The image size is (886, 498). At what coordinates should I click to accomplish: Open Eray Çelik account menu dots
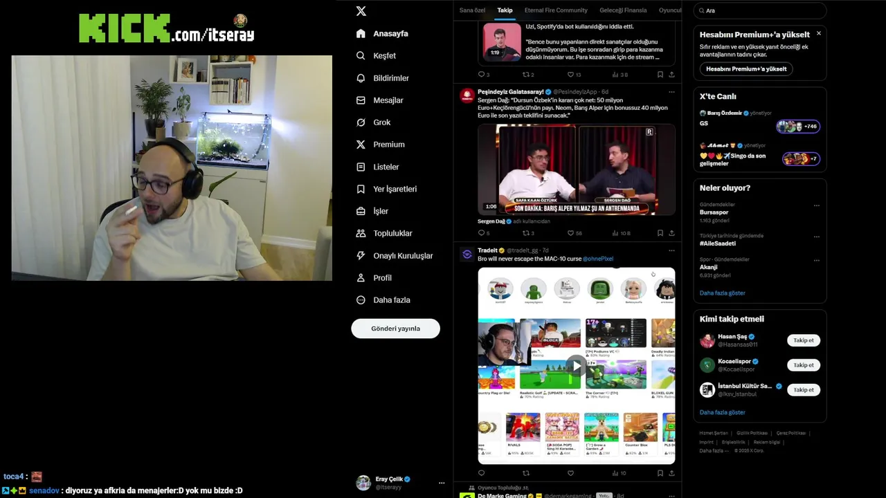click(x=442, y=483)
